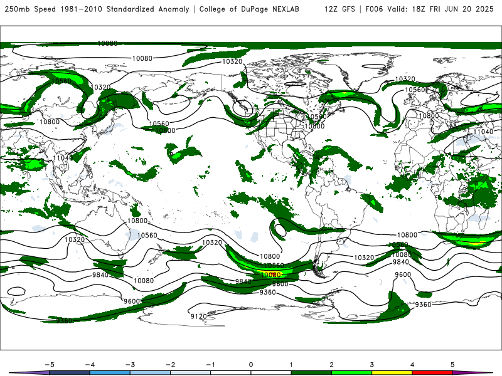502x376 pixels.
Task: Click the '0' colorbar tick label
Action: (x=250, y=365)
